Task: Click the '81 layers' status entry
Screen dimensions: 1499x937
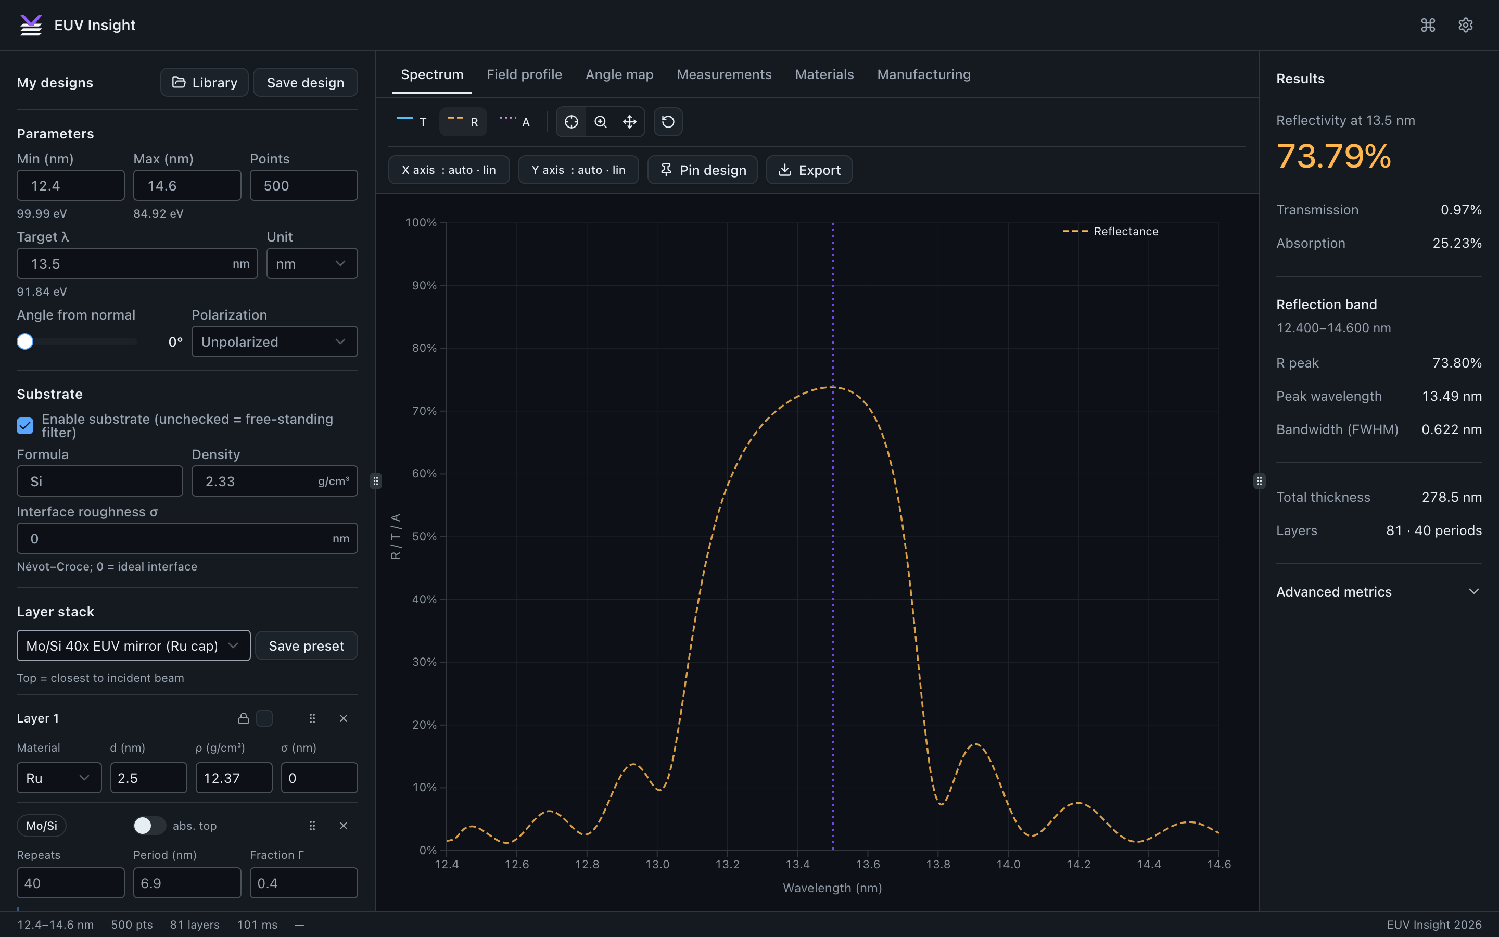Action: pyautogui.click(x=195, y=925)
